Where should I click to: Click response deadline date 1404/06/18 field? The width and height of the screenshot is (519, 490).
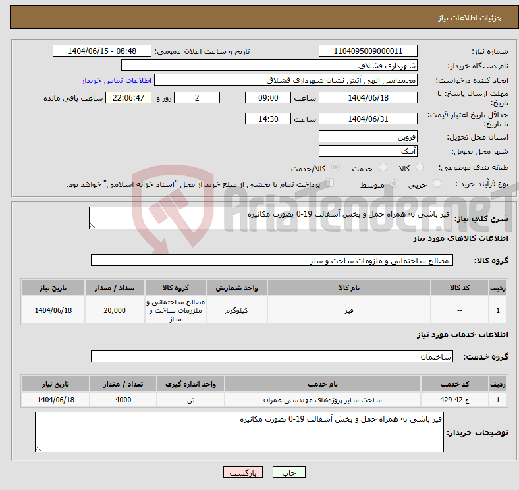point(368,97)
